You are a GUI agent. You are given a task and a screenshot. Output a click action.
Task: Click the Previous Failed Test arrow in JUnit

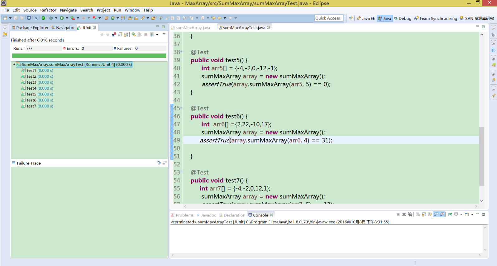[x=108, y=35]
